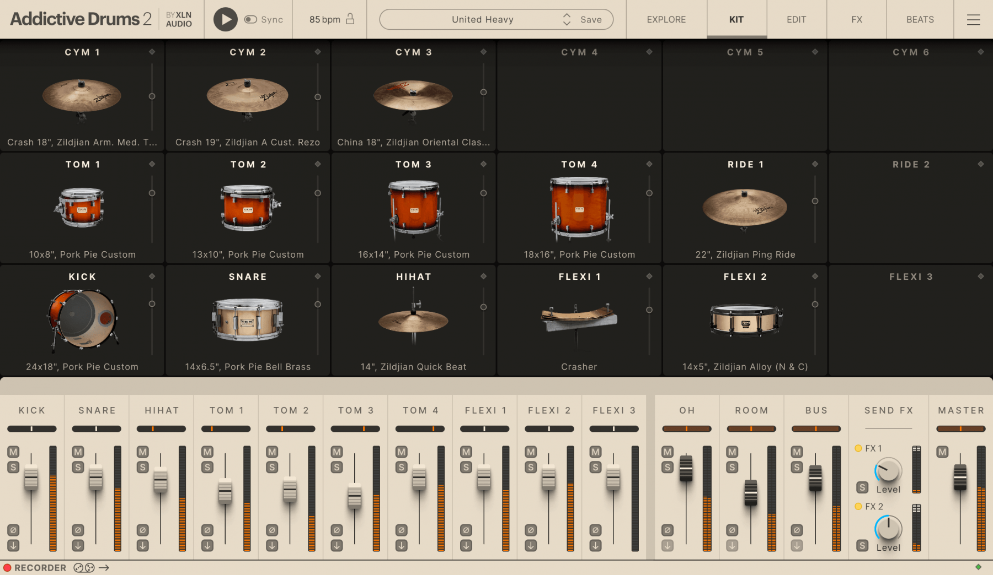Switch to the KIT tab
The width and height of the screenshot is (993, 575).
click(736, 19)
